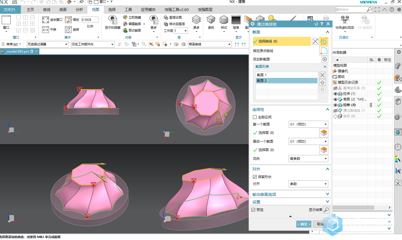Click the 指定原点曲线 icon
This screenshot has height=240, width=402.
click(x=324, y=51)
